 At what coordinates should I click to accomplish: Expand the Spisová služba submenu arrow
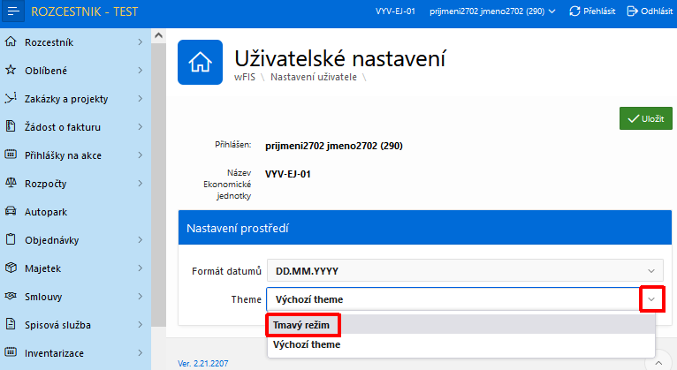(141, 324)
